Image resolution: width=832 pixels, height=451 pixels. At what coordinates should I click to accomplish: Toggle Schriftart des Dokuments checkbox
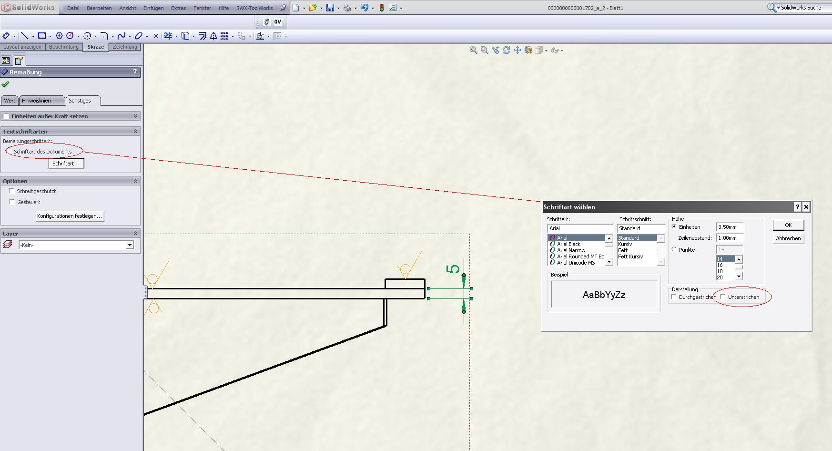(x=10, y=152)
